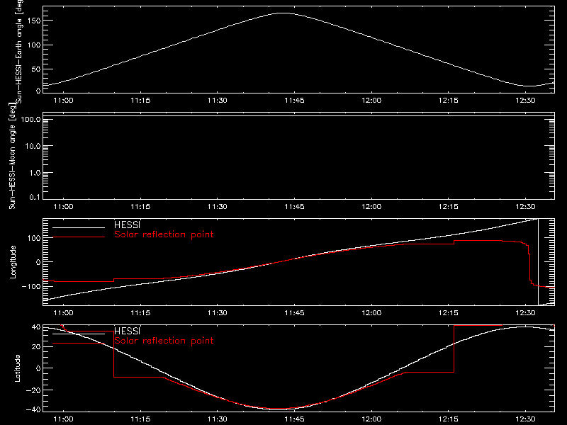Click 11:30 time label under Latitude plot
The width and height of the screenshot is (567, 425).
(218, 419)
